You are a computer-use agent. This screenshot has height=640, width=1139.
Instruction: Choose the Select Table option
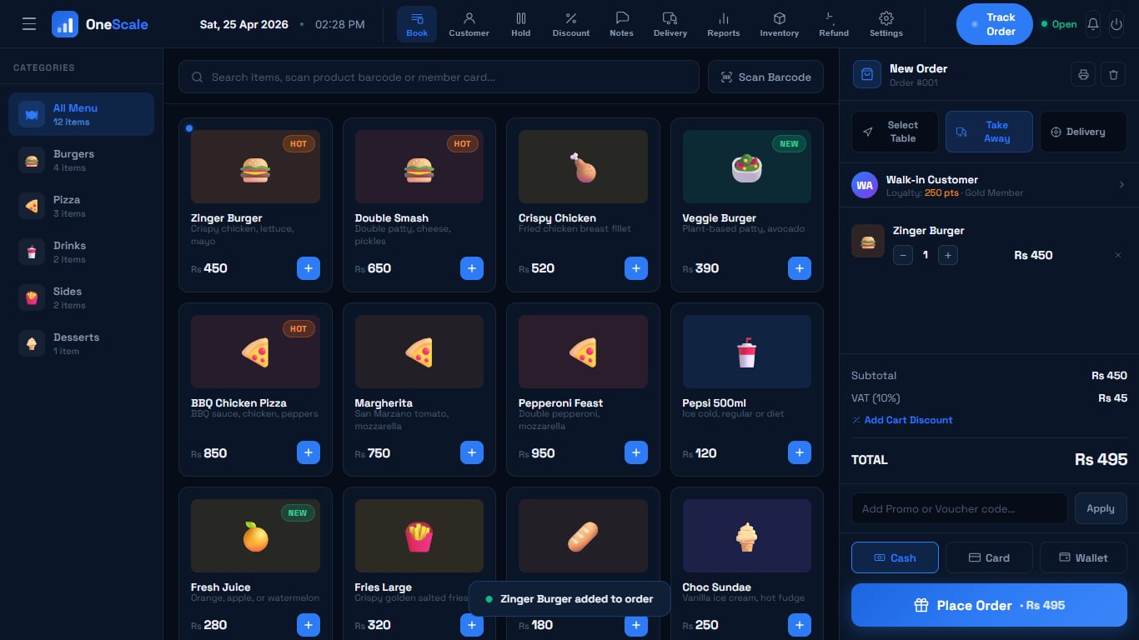point(895,132)
